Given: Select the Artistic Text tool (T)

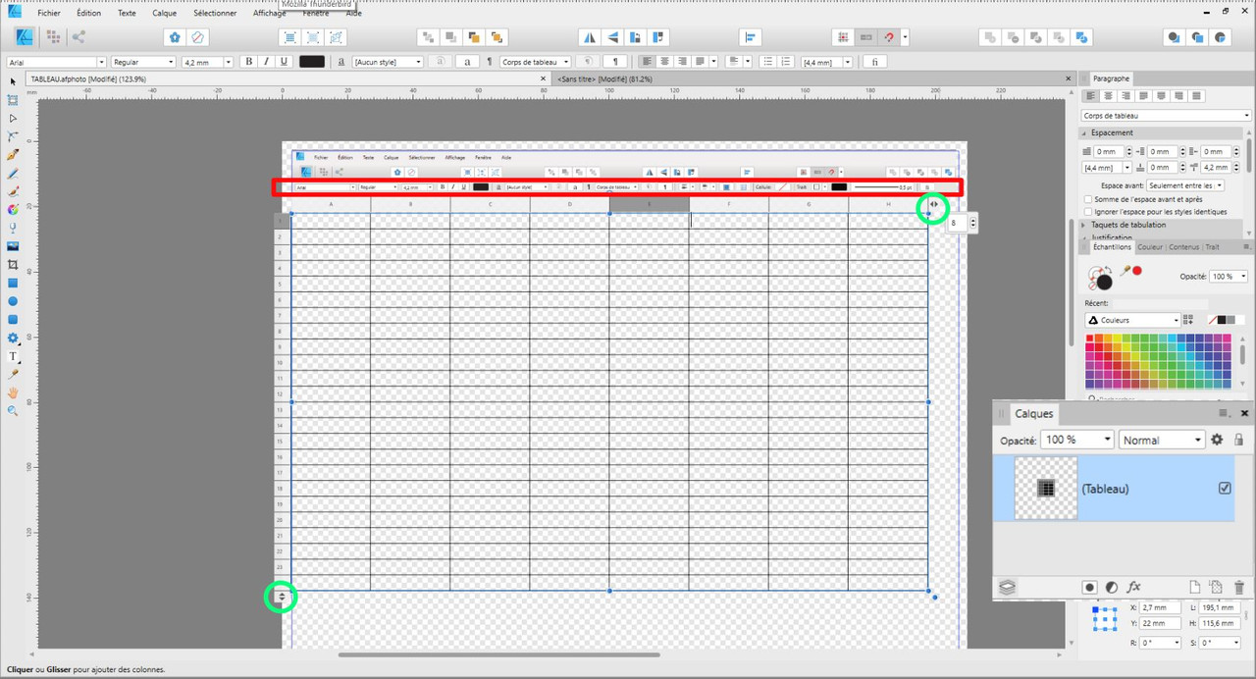Looking at the screenshot, I should [13, 356].
